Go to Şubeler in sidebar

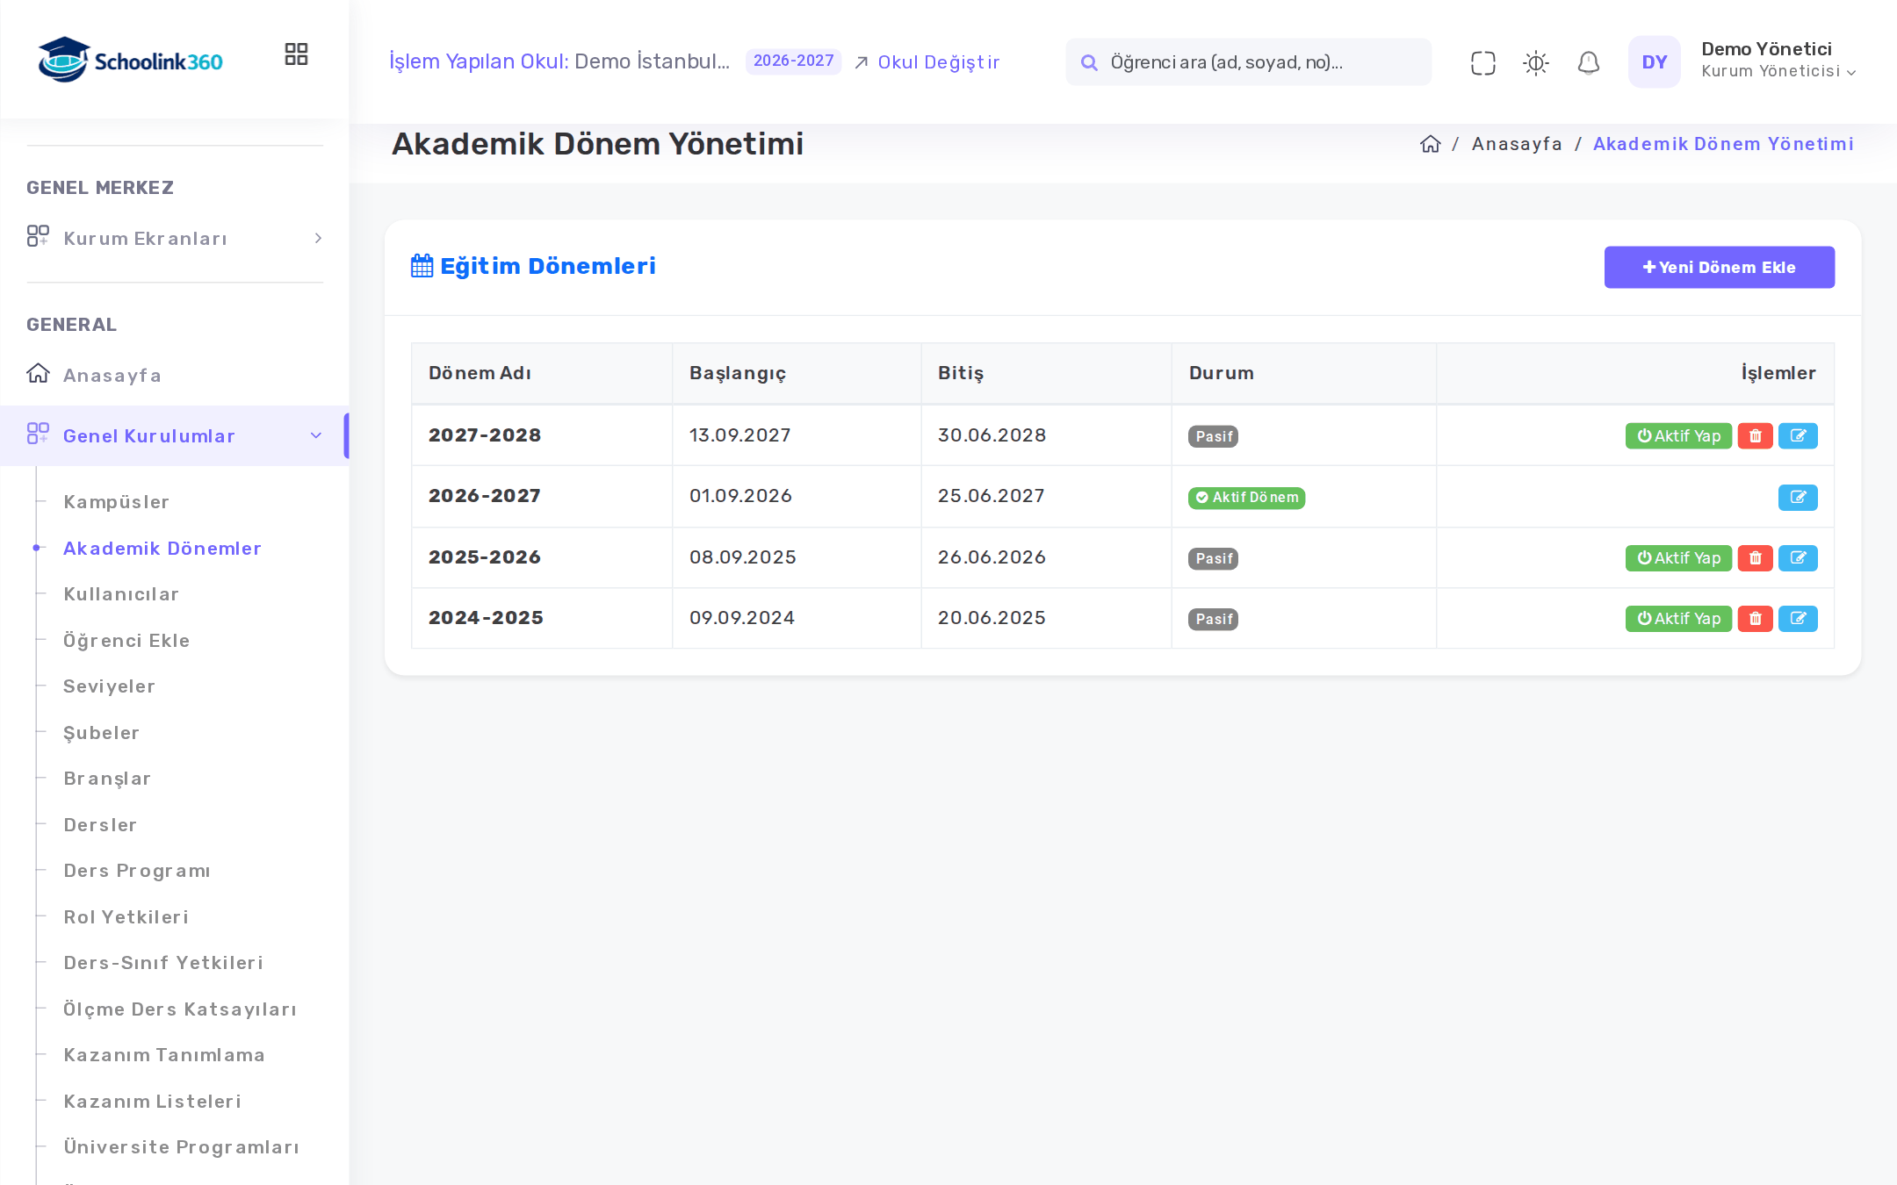[x=101, y=733]
